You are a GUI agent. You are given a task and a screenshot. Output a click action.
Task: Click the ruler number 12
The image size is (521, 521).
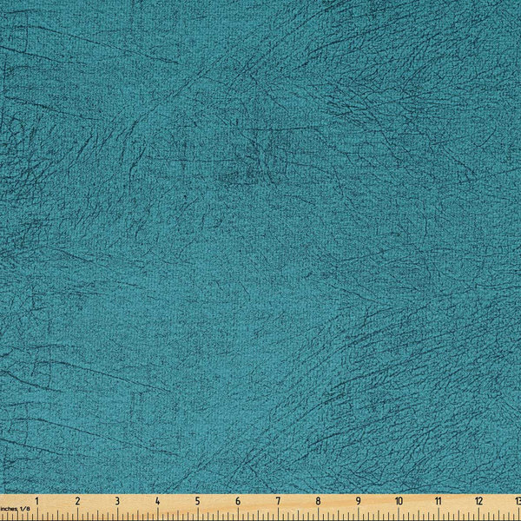[478, 501]
